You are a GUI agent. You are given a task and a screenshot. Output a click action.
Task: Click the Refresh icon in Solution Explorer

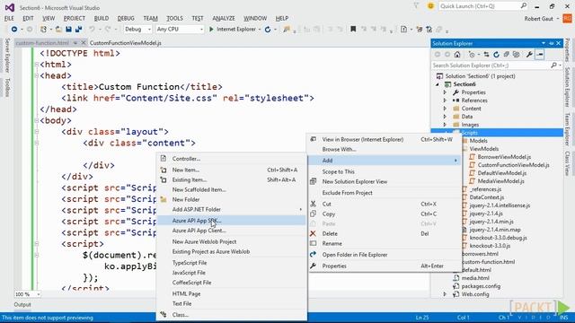click(496, 55)
